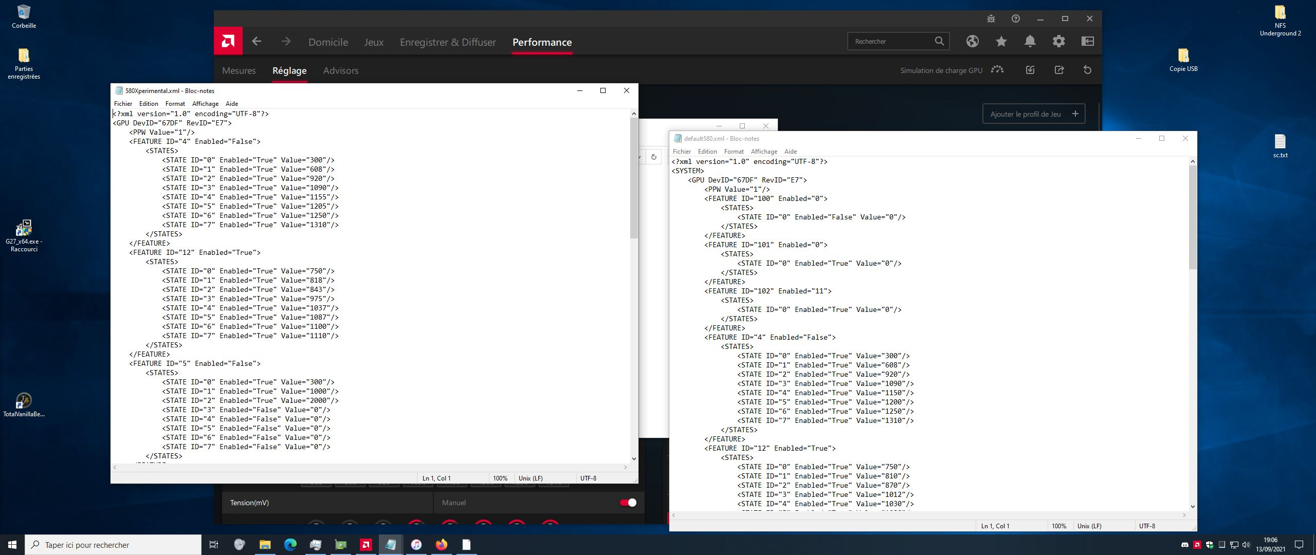Start Simulation de charge GPU
The width and height of the screenshot is (1316, 555).
pos(997,70)
